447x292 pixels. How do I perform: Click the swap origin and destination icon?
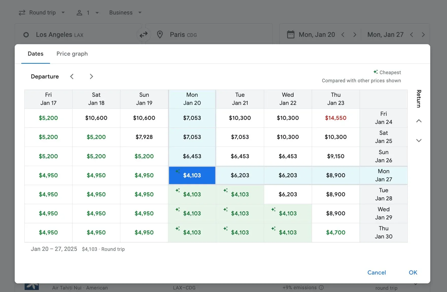144,35
